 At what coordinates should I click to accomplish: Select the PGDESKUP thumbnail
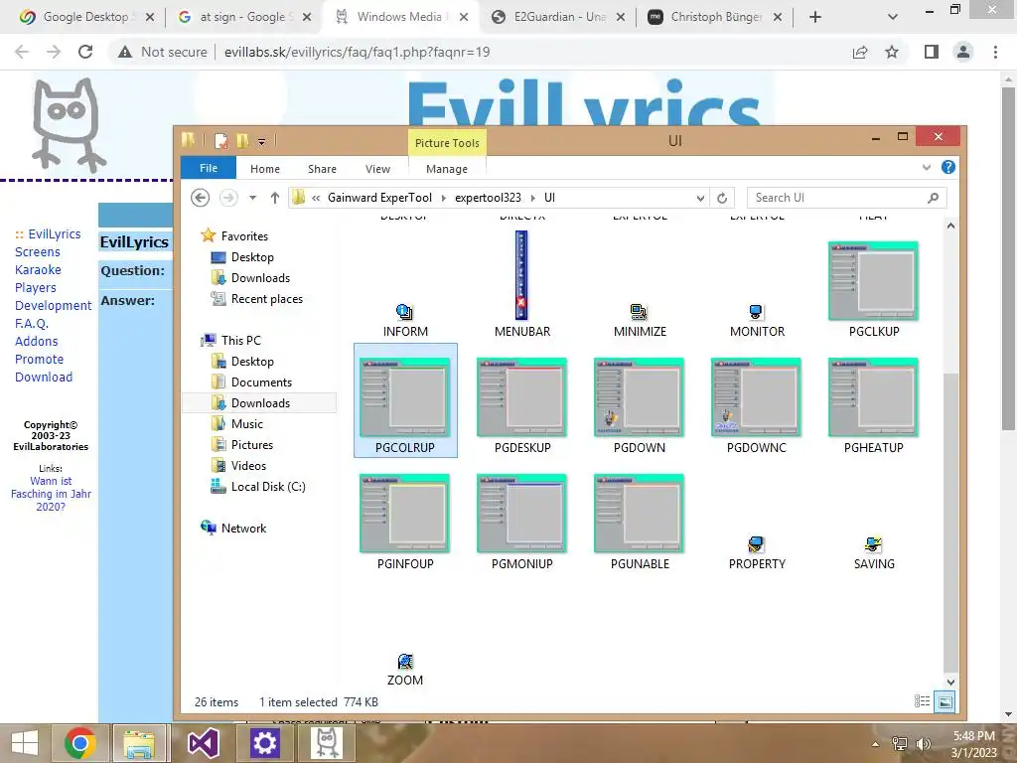pos(521,397)
